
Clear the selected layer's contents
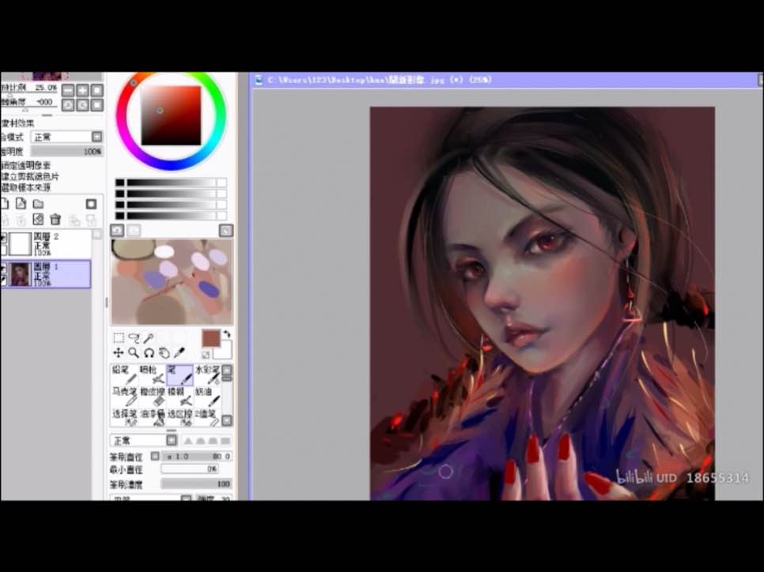pos(38,220)
